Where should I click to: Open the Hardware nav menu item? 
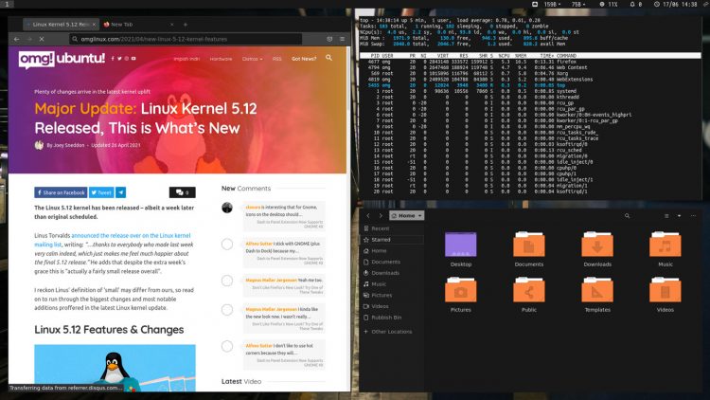pyautogui.click(x=221, y=59)
